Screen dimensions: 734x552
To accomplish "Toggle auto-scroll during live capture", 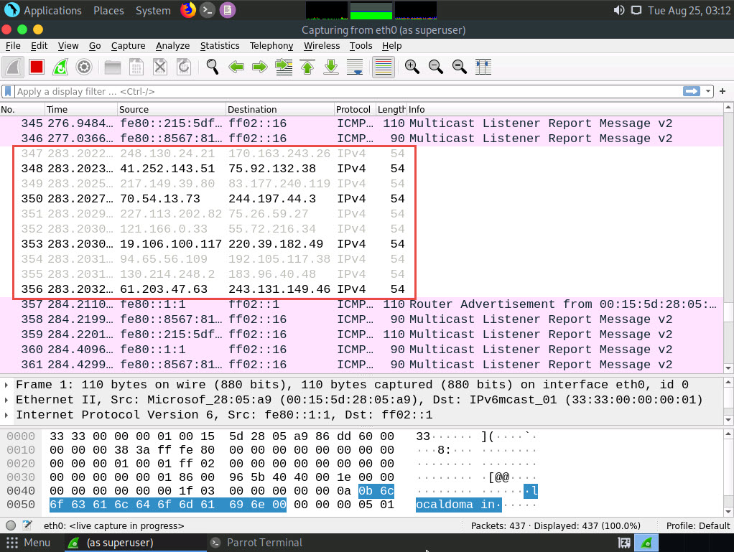I will pos(355,67).
